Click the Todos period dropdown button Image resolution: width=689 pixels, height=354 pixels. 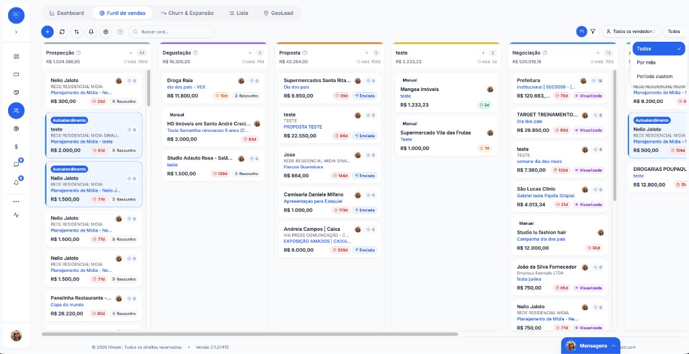[675, 31]
